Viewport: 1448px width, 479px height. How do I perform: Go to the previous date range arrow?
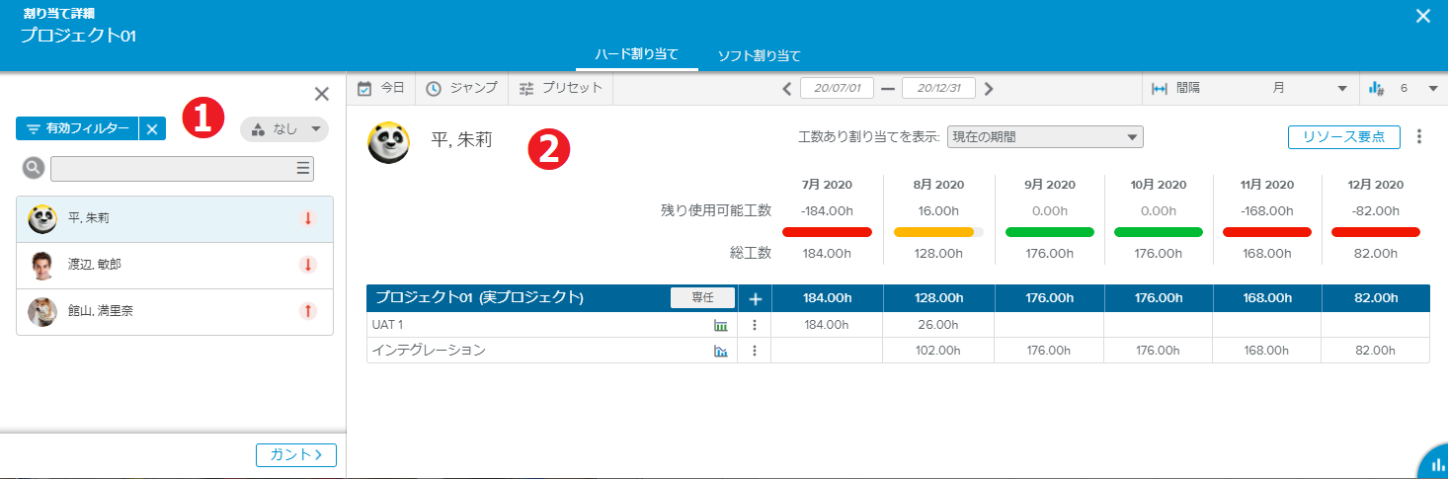pyautogui.click(x=786, y=88)
